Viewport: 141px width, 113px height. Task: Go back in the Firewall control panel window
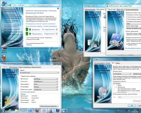[x=3, y=5]
